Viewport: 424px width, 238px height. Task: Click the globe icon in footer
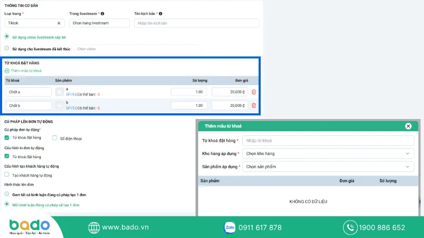tap(94, 227)
